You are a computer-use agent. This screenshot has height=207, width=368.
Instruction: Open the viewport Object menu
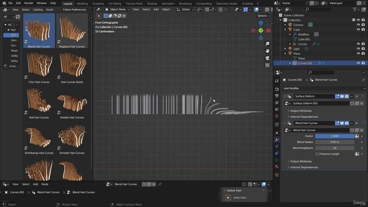tap(166, 10)
